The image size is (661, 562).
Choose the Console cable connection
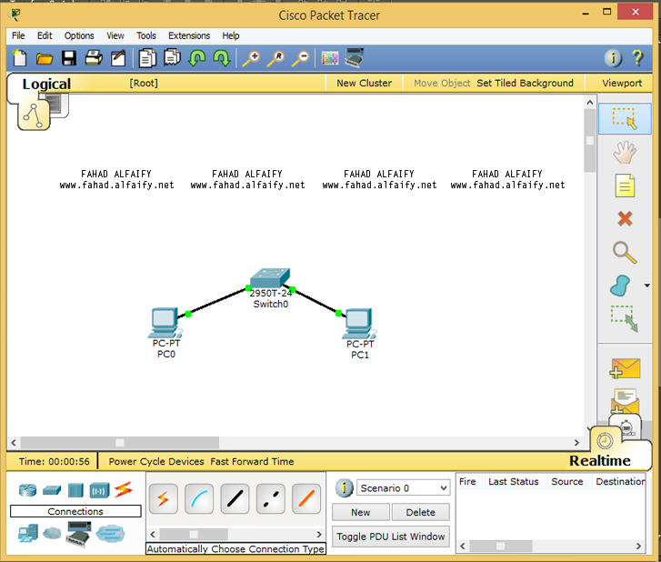pos(199,498)
